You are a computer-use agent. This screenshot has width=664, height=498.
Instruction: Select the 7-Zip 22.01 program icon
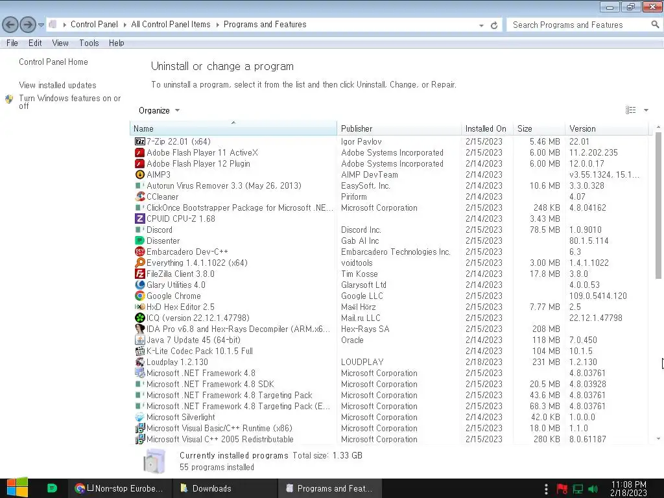coord(140,141)
